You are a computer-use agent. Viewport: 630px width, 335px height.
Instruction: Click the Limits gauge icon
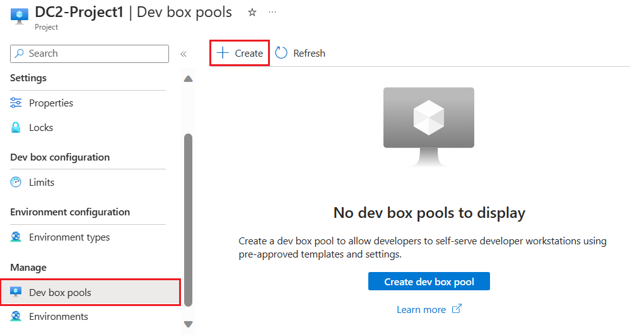click(16, 182)
